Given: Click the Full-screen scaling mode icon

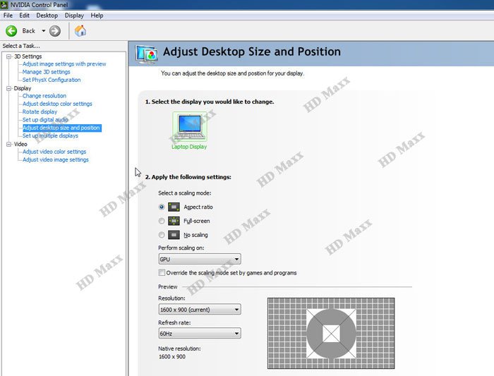Looking at the screenshot, I should click(x=174, y=221).
